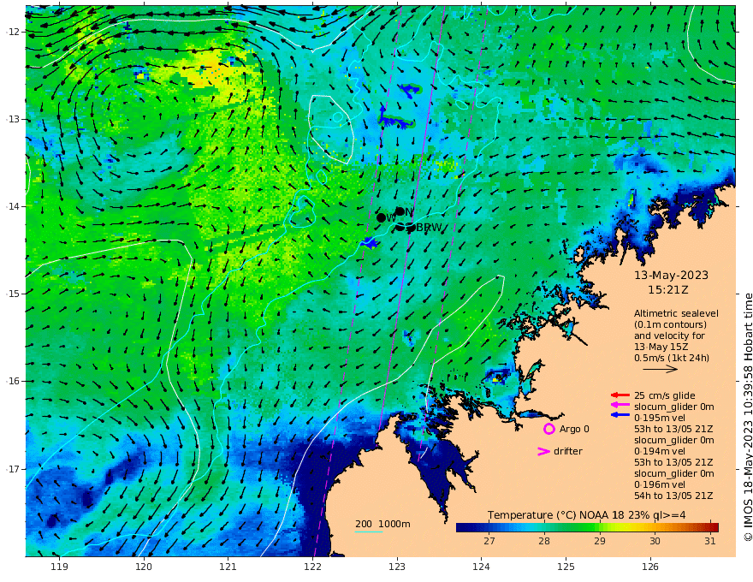Screen dimensions: 753x582
Task: Click the BRW station label
Action: 429,228
